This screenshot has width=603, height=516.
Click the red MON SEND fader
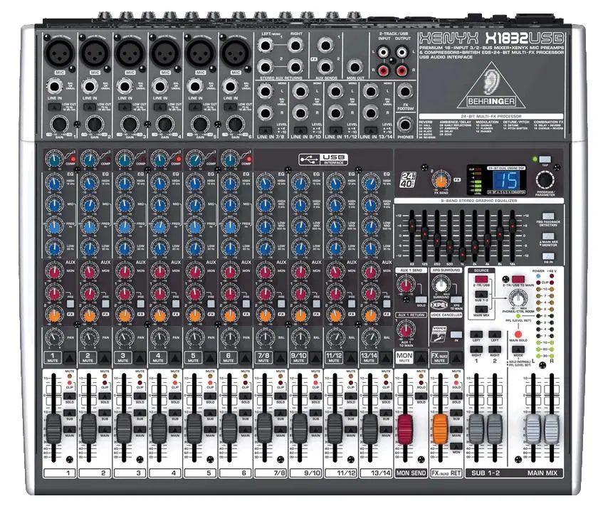[x=405, y=428]
